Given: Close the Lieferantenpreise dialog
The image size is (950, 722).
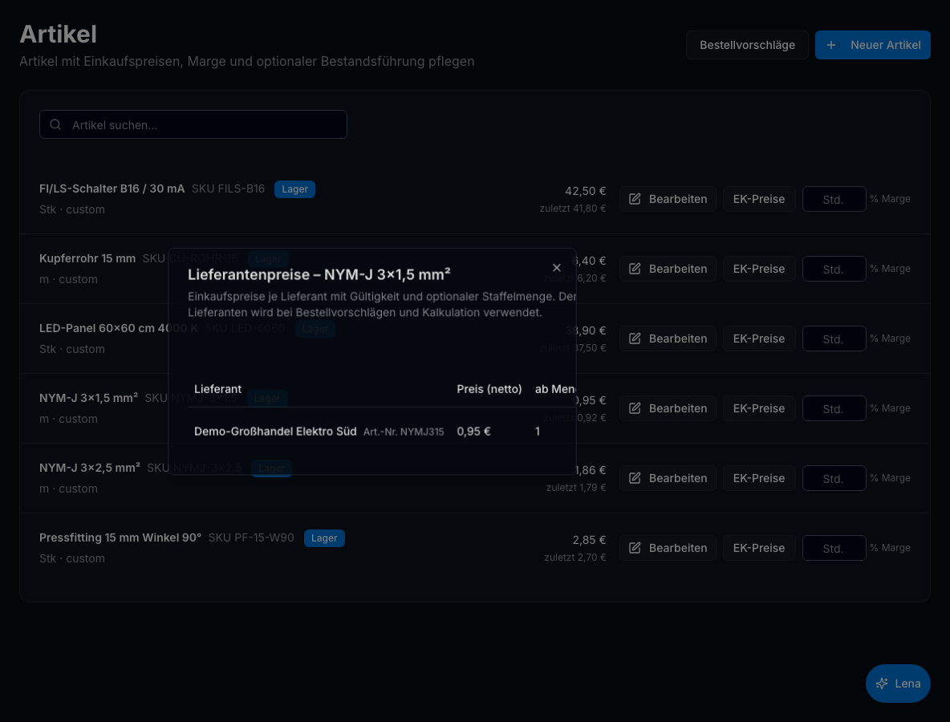Looking at the screenshot, I should [x=556, y=268].
